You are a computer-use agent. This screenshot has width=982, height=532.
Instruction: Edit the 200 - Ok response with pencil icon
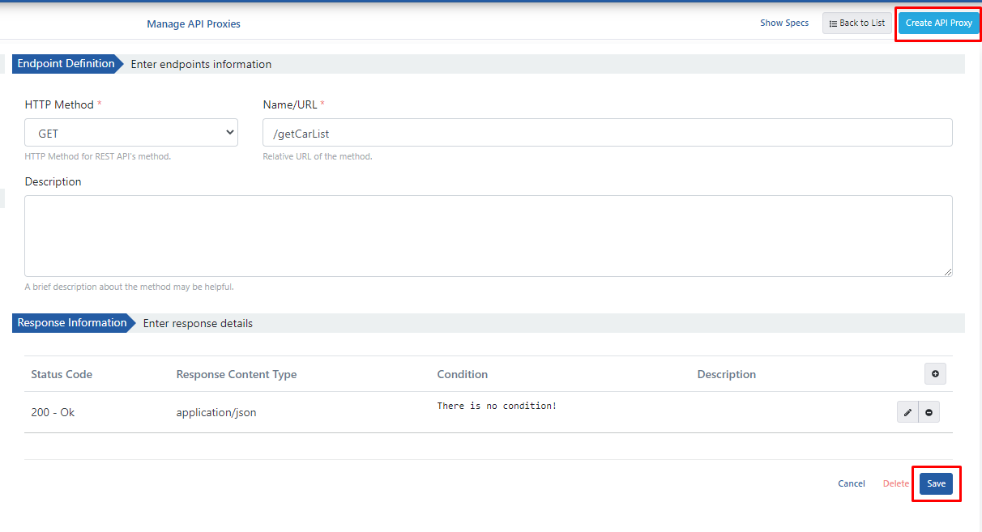coord(907,412)
